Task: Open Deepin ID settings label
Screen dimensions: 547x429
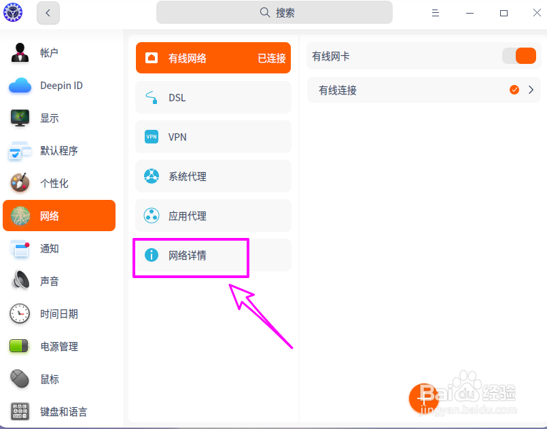Action: point(61,85)
